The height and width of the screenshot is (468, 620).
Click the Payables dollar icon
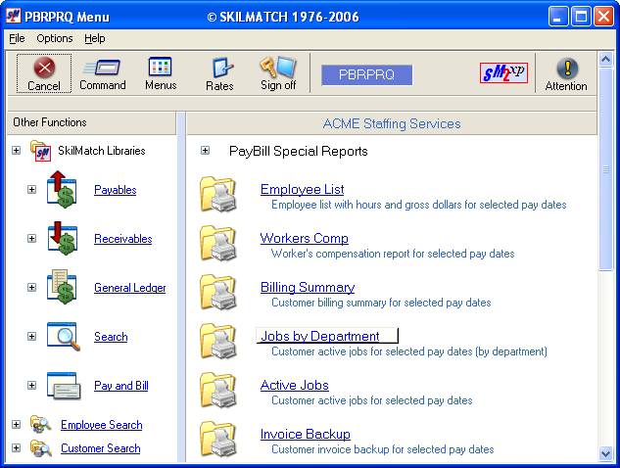point(62,189)
